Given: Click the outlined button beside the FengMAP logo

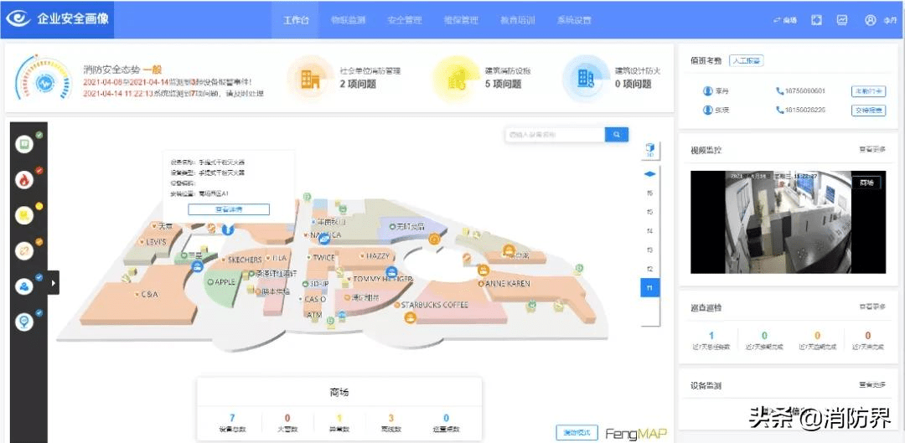Looking at the screenshot, I should tap(577, 432).
